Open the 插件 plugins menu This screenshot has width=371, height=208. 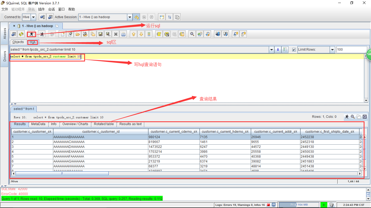[x=41, y=9]
